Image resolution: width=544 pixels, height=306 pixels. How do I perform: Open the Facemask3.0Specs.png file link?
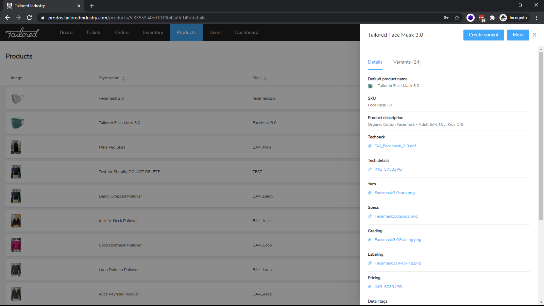pyautogui.click(x=396, y=216)
